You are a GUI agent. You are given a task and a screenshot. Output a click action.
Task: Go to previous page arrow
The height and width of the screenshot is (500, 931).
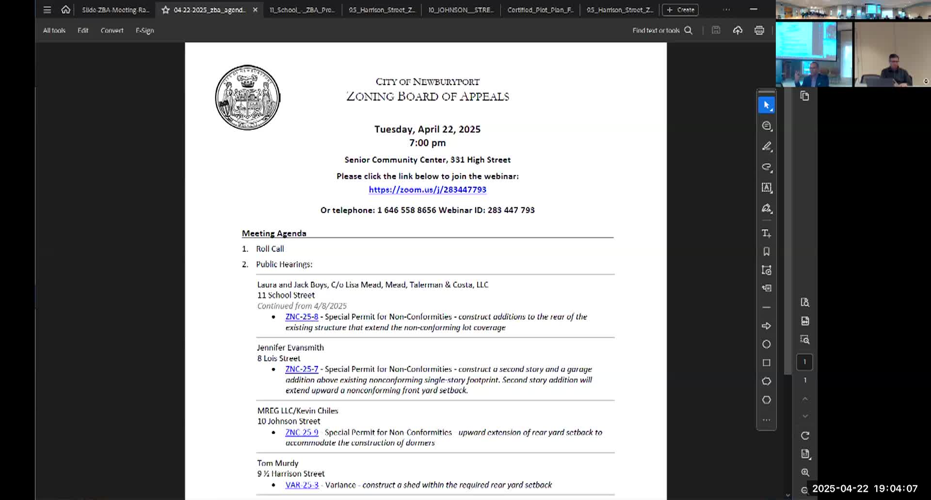(x=805, y=399)
